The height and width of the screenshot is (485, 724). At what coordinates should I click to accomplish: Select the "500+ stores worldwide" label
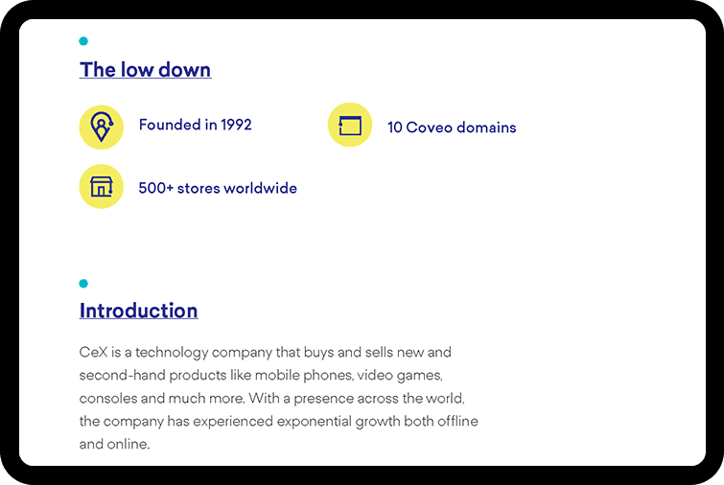pos(218,188)
